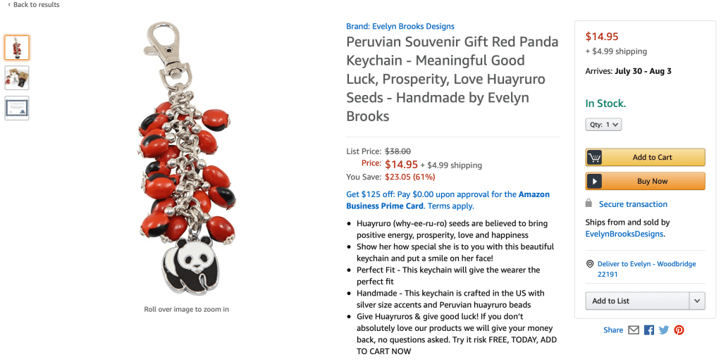Screen dimensions: 721x364
Task: Click the play icon on Buy Now
Action: 595,182
